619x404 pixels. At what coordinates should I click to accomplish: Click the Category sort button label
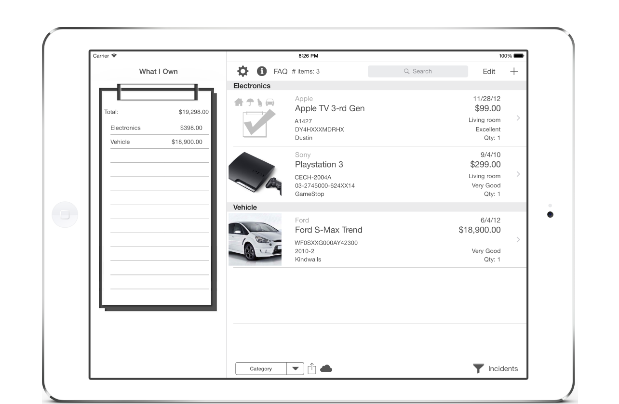(261, 368)
